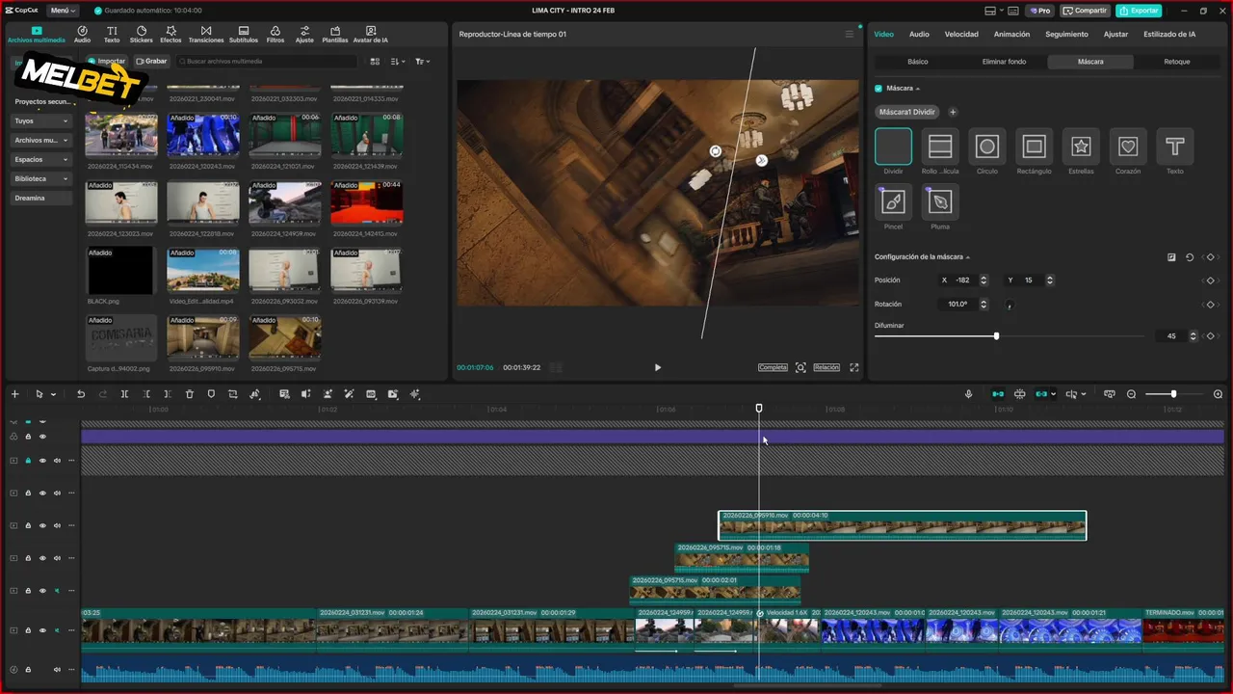This screenshot has height=694, width=1233.
Task: Toggle linkage on timeline toolbar
Action: (x=1041, y=394)
